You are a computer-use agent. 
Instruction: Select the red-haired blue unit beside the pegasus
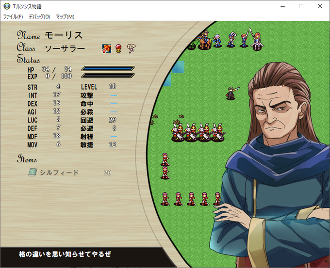pos(244,40)
